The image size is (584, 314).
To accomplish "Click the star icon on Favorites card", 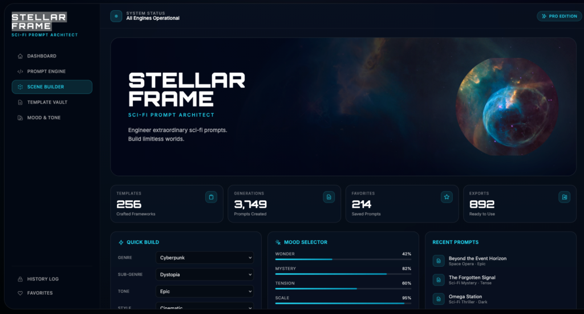I will click(447, 197).
